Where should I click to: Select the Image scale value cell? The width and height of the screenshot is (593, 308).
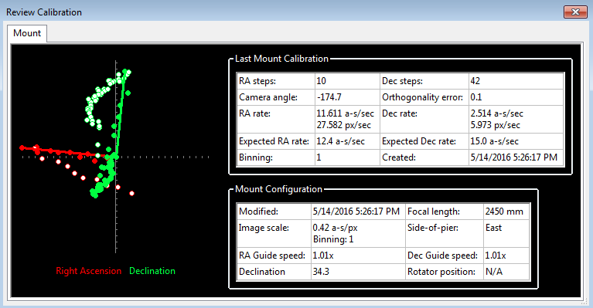(x=358, y=234)
